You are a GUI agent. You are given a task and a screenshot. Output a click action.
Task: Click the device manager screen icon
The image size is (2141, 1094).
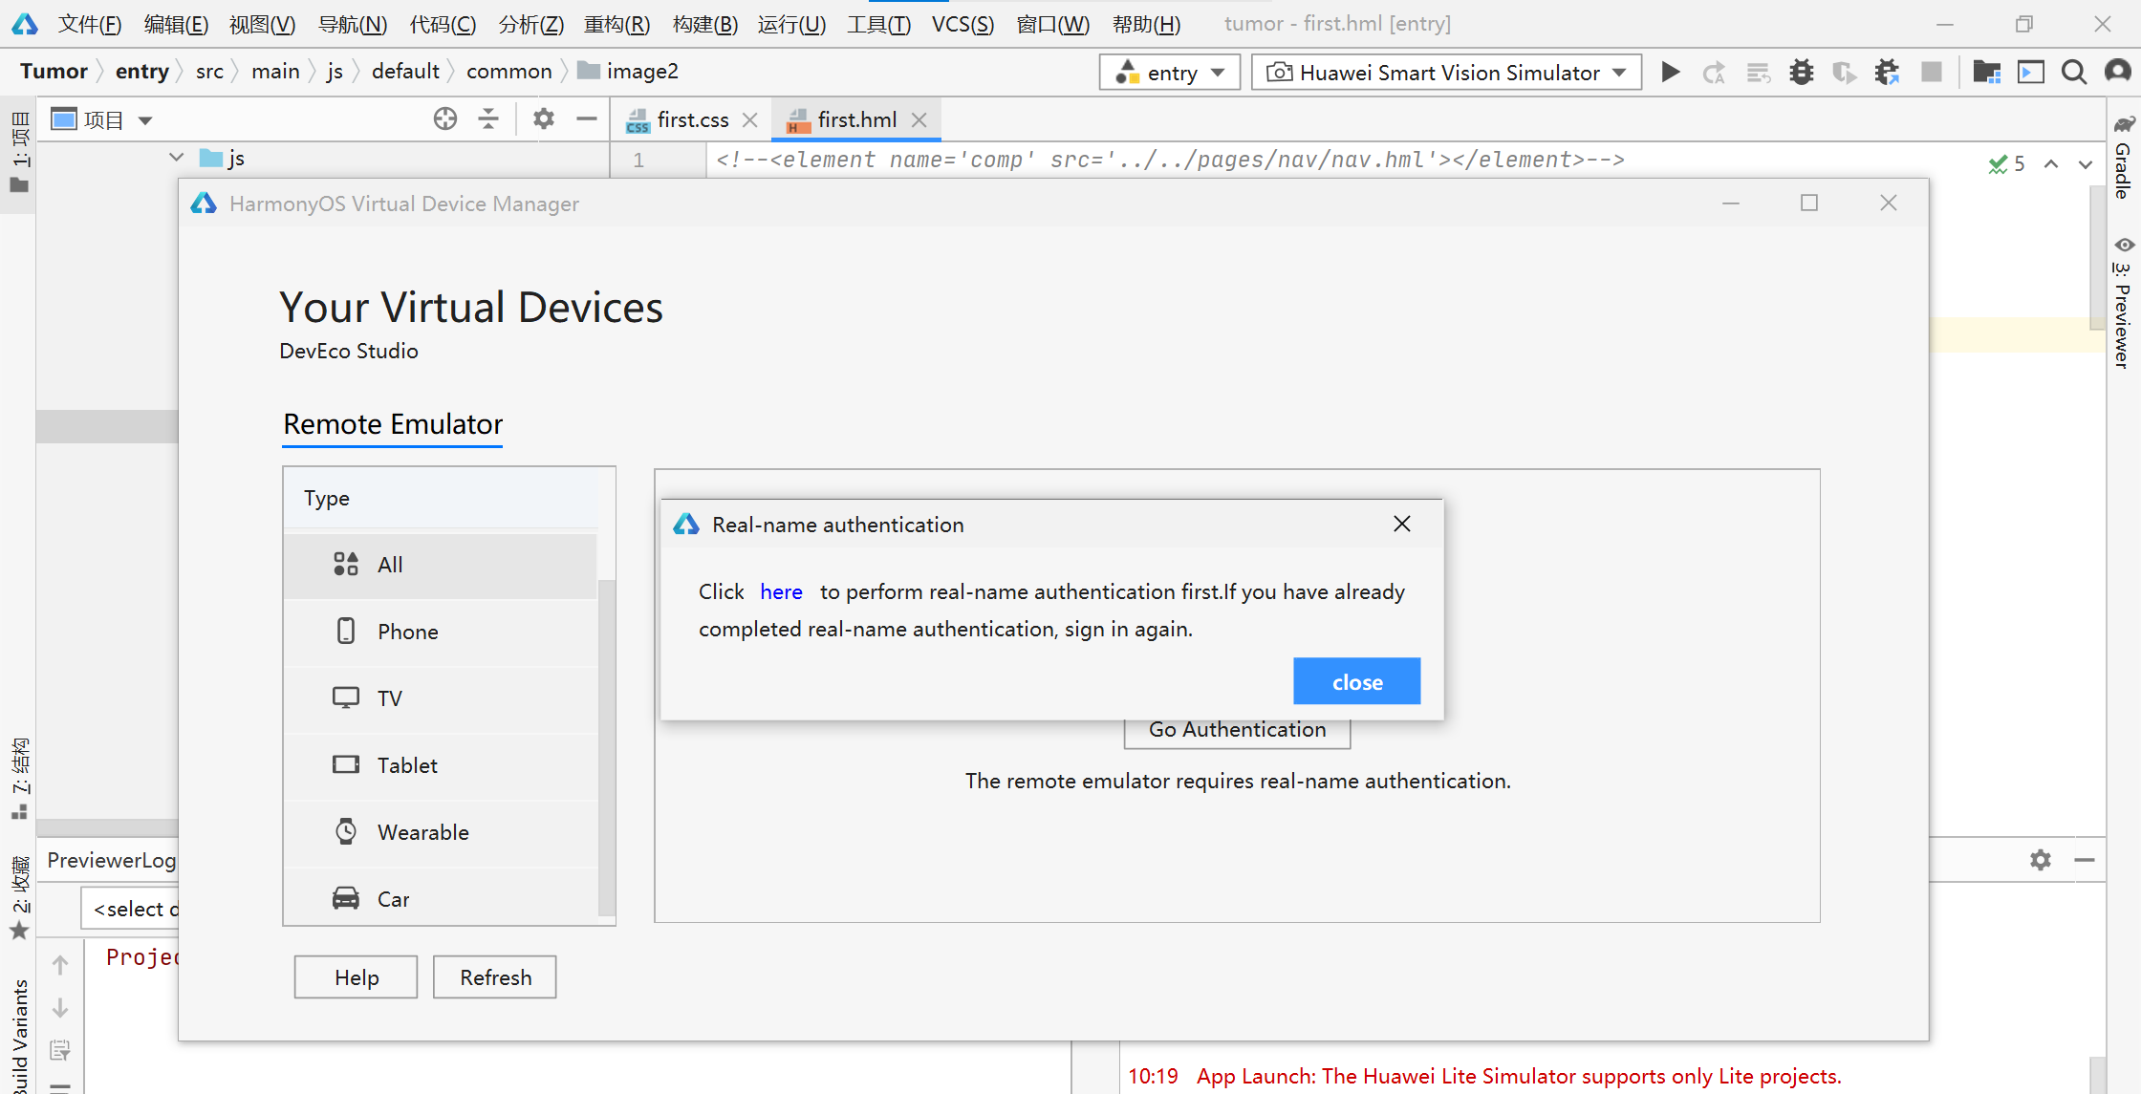click(2031, 72)
